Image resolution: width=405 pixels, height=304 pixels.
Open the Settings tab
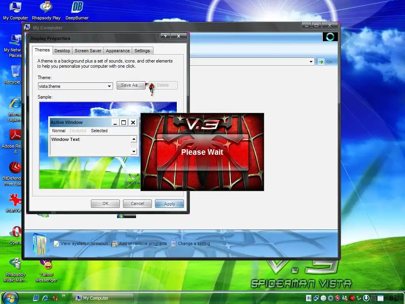tap(142, 51)
